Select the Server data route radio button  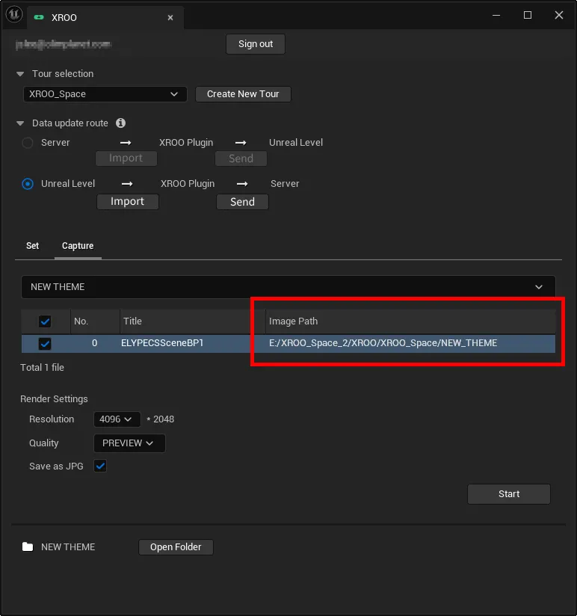pyautogui.click(x=28, y=143)
